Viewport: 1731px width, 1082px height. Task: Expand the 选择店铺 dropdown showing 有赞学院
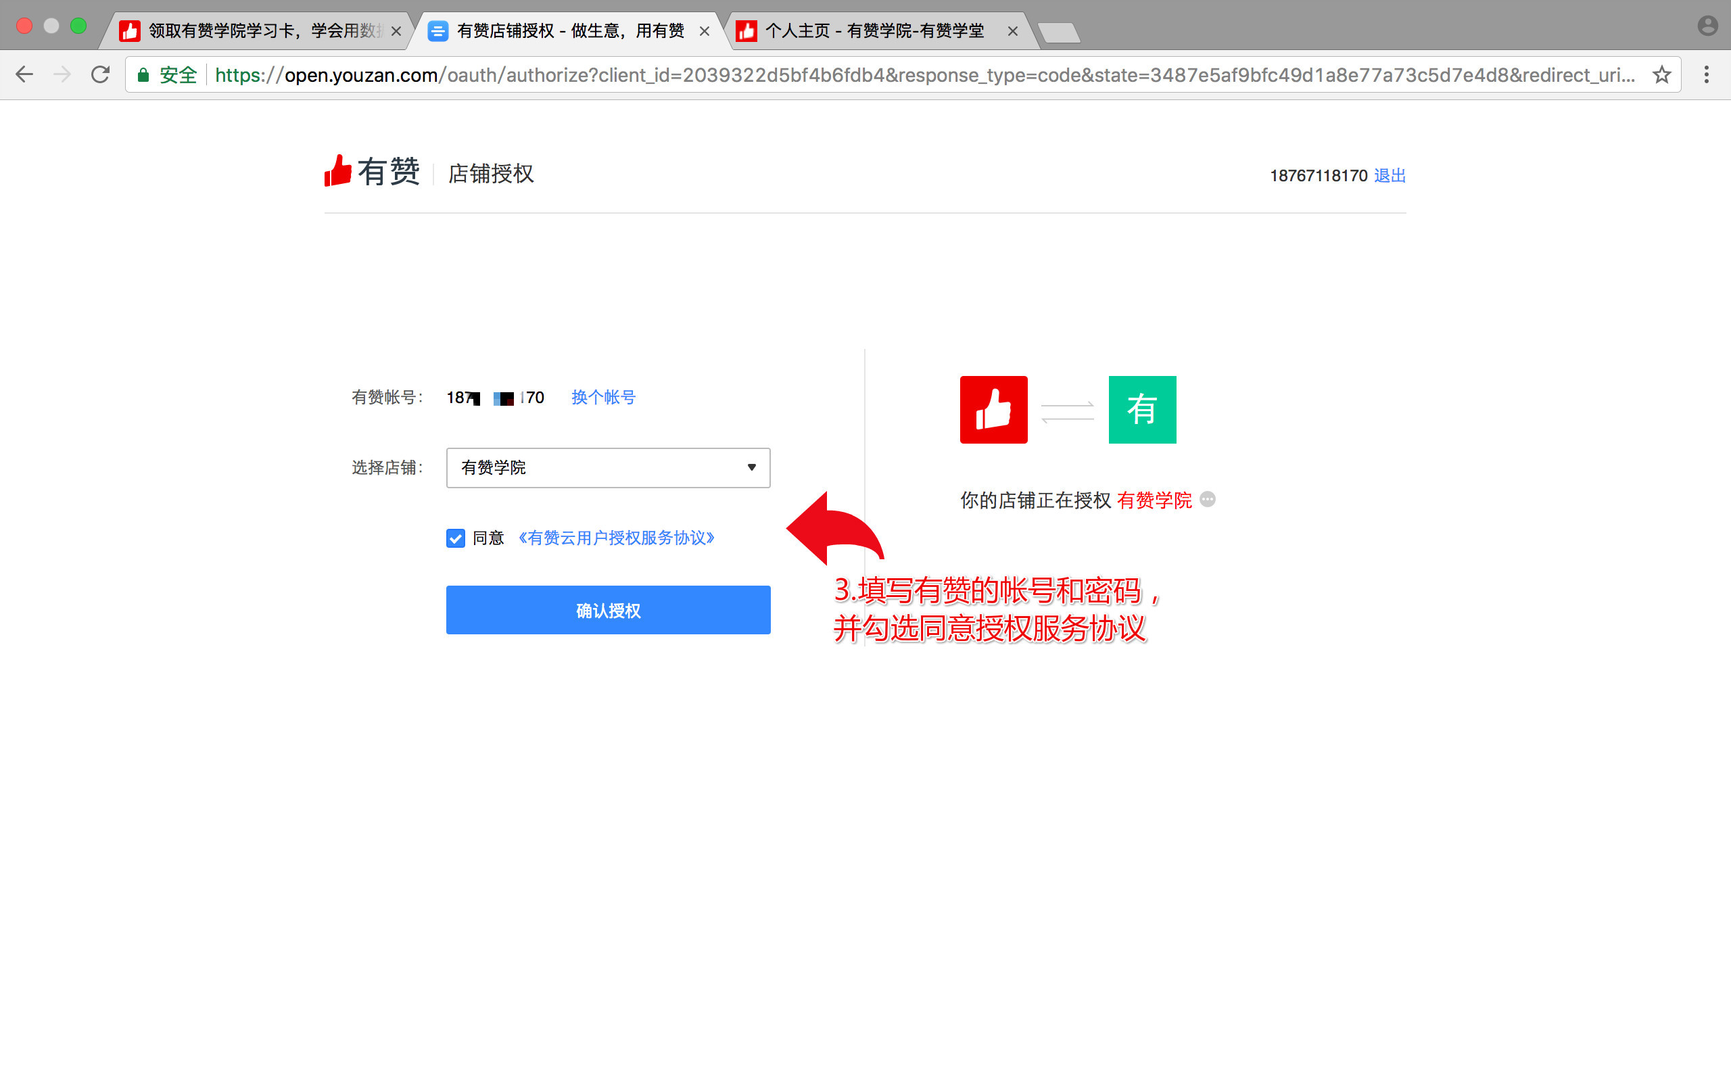pos(608,467)
